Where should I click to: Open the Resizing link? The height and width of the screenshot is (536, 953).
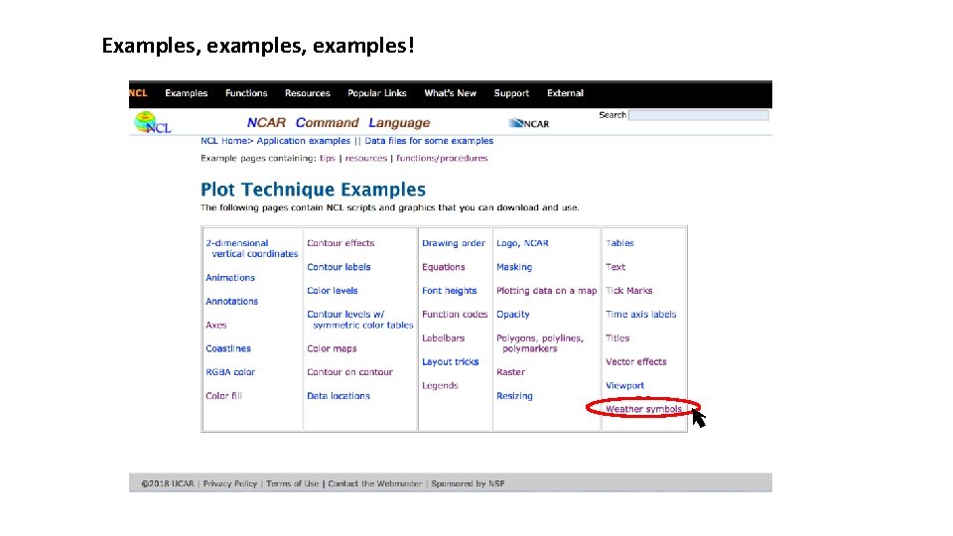pos(514,396)
